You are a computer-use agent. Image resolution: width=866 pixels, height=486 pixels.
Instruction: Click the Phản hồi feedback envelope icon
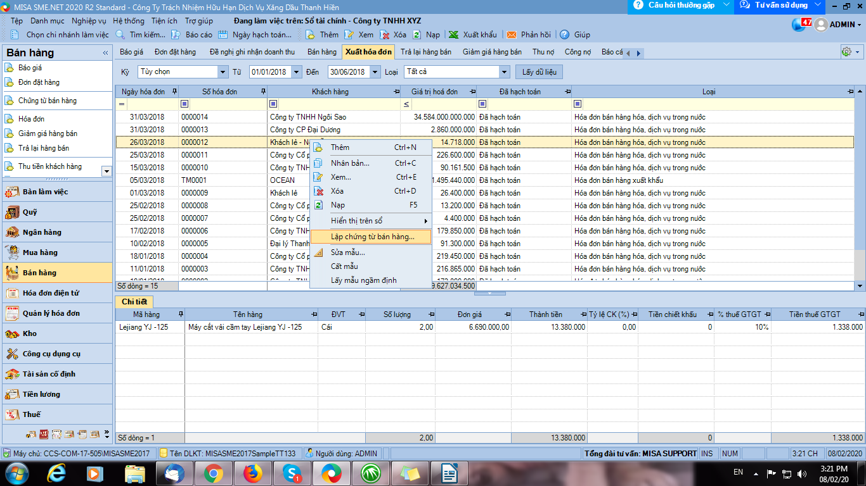click(x=511, y=35)
